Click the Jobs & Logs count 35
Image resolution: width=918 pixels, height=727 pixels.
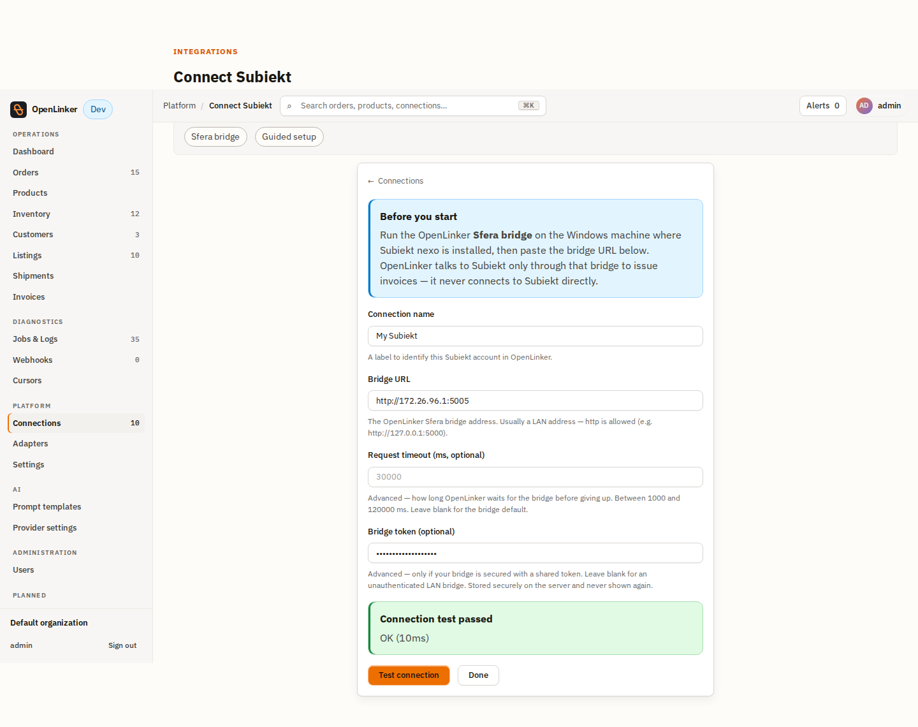pos(135,339)
